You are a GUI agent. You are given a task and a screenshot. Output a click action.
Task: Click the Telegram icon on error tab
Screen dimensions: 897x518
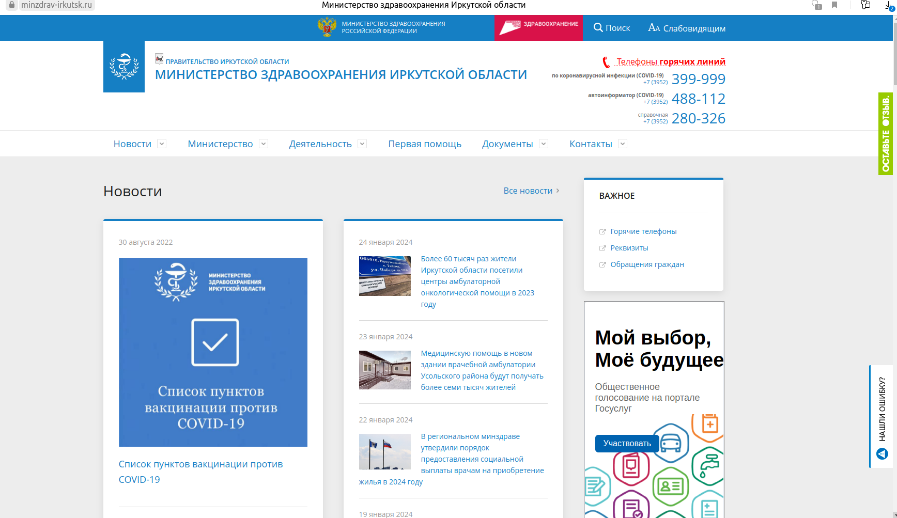coord(882,454)
